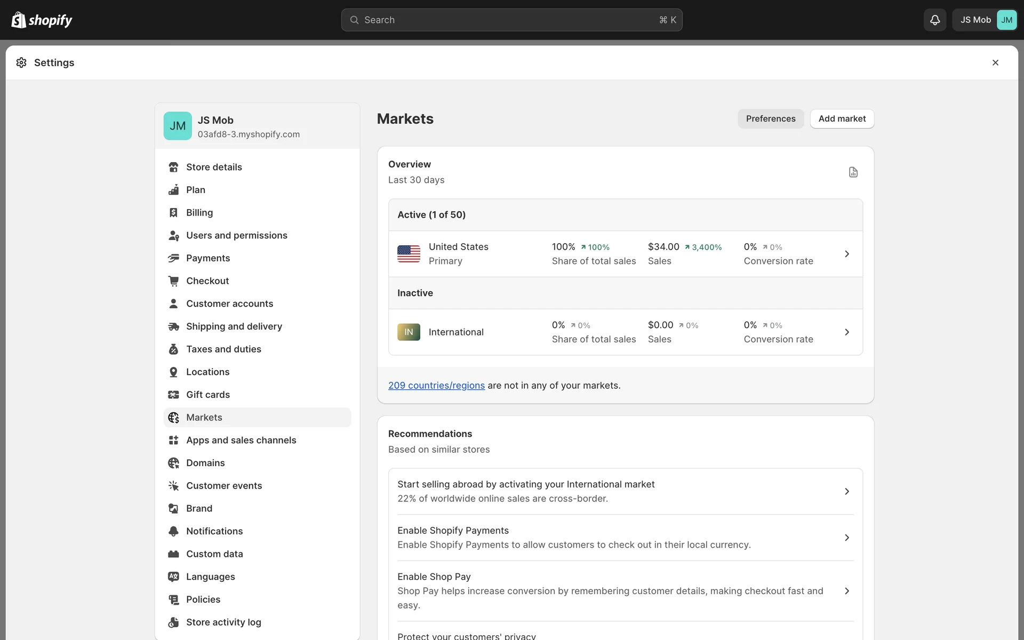This screenshot has height=640, width=1024.
Task: Click the Shipping and delivery truck icon
Action: point(173,326)
